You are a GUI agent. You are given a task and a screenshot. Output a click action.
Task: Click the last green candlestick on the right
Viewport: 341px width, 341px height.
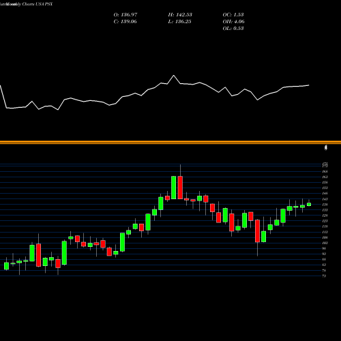(x=309, y=204)
